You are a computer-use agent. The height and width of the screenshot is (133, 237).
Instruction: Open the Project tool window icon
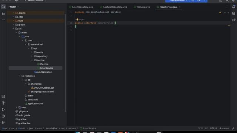click(x=3, y=7)
